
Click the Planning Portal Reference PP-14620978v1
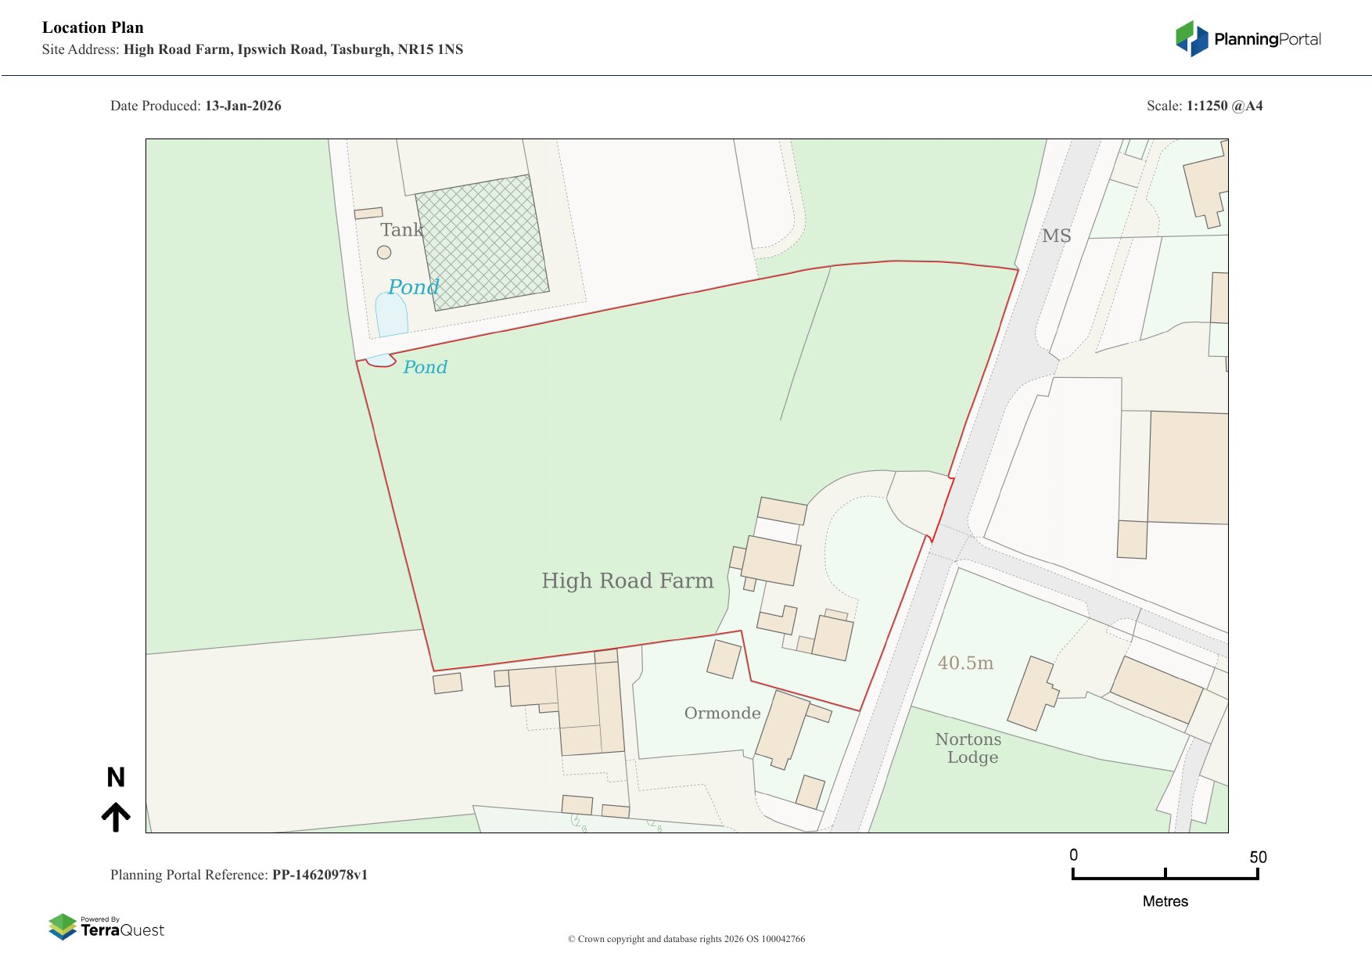pyautogui.click(x=239, y=875)
